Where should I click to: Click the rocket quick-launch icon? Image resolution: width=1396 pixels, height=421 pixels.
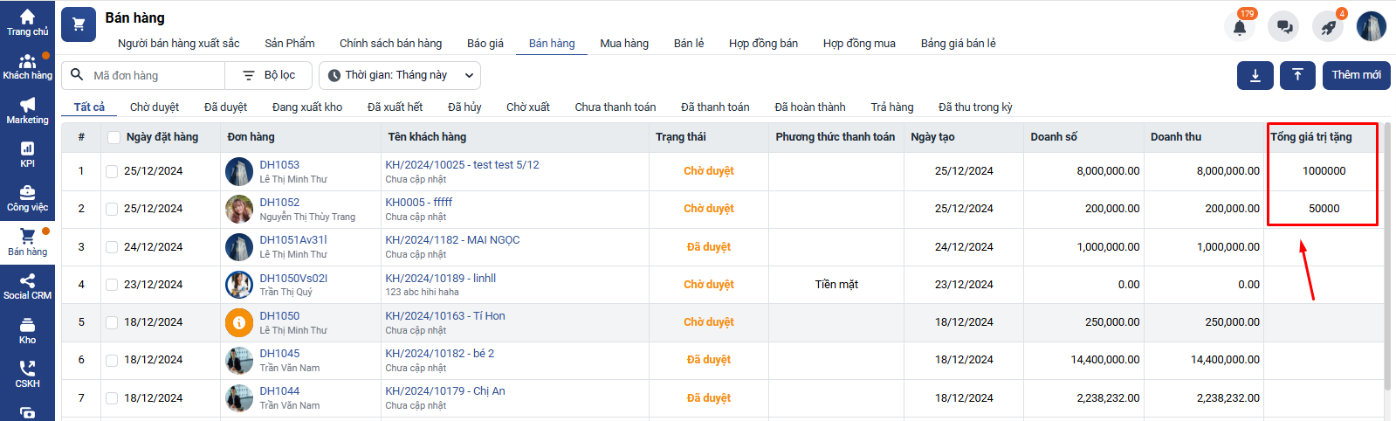1328,27
